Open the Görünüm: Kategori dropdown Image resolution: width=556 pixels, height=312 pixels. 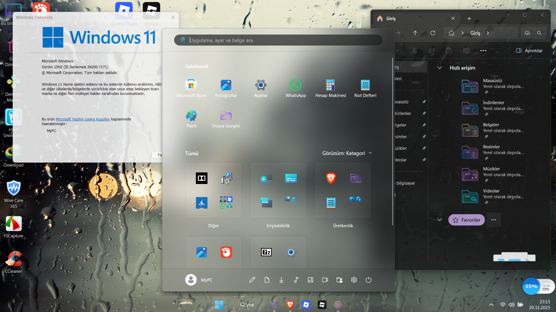[347, 153]
